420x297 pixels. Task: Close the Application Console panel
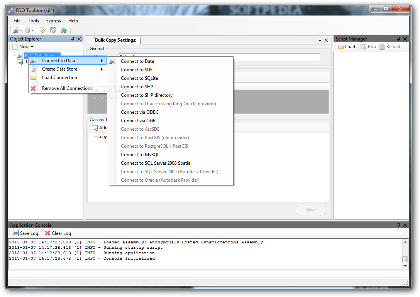coord(405,225)
